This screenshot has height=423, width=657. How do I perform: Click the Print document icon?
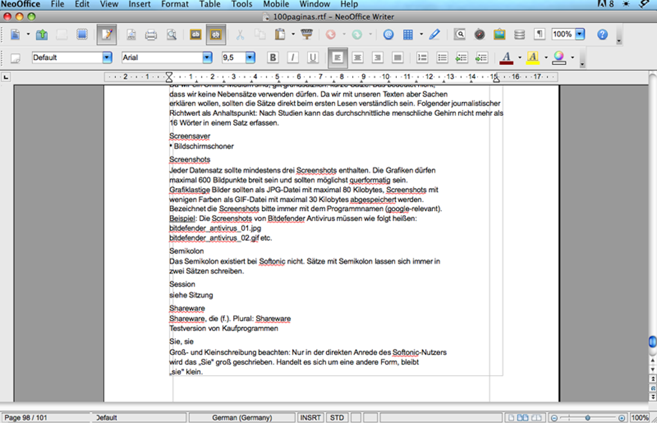tap(151, 34)
